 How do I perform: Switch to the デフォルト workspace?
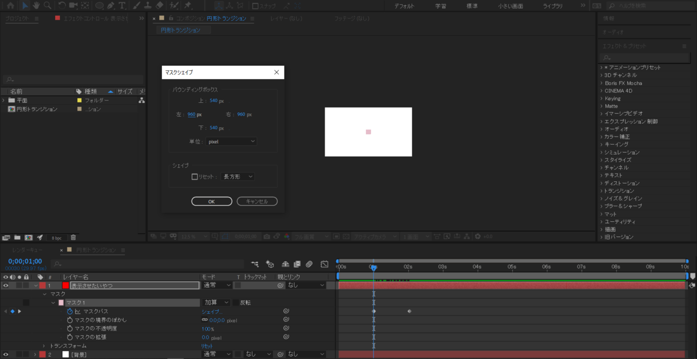pyautogui.click(x=404, y=6)
